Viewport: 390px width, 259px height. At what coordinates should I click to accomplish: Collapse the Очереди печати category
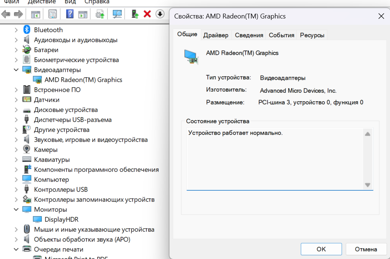16,249
